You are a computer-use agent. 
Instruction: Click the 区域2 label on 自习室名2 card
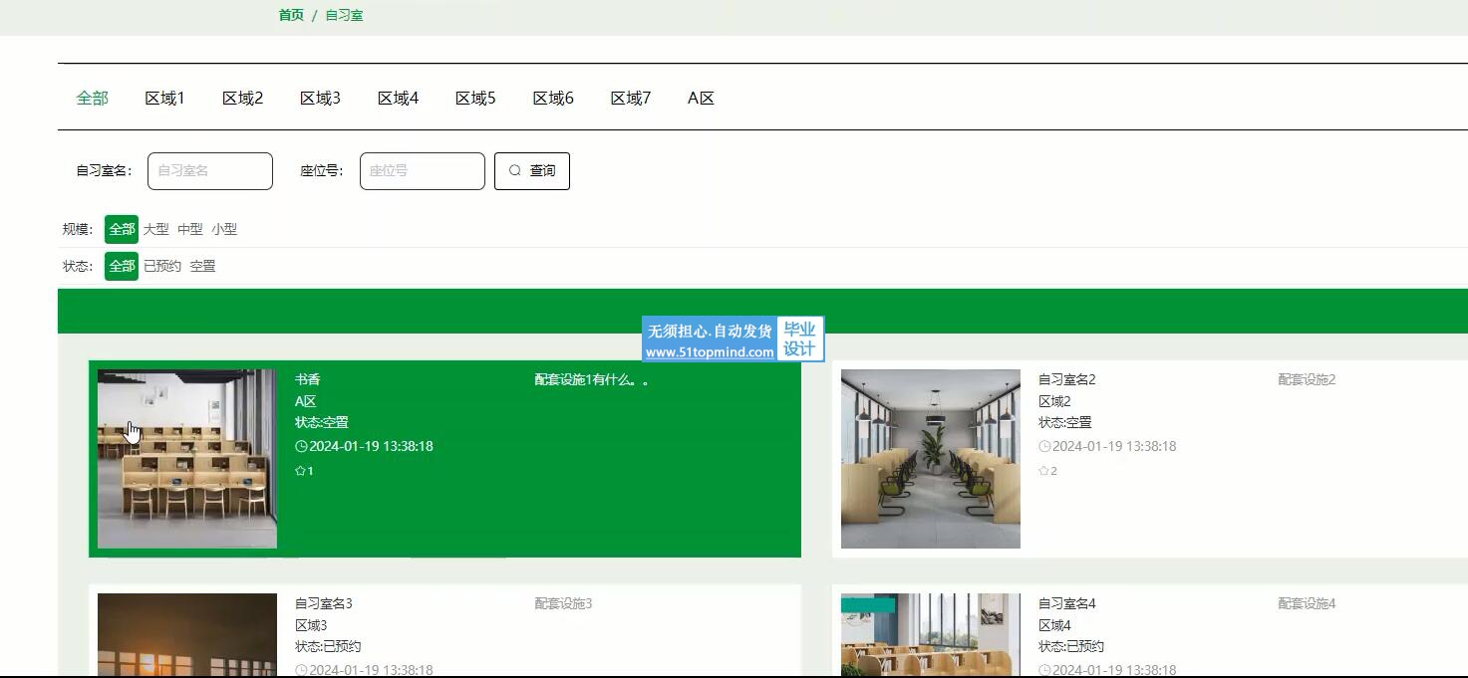click(x=1054, y=401)
